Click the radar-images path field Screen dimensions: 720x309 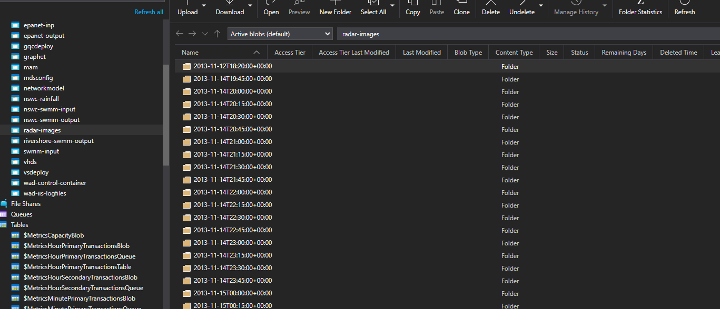528,34
